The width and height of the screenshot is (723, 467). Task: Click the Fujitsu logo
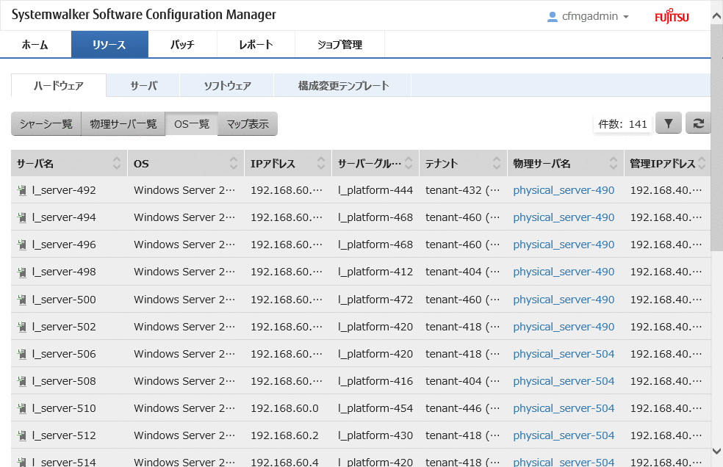(672, 17)
